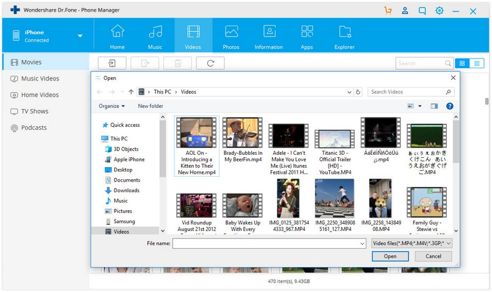
Task: Switch to list view in Dr.Fone
Action: pyautogui.click(x=477, y=63)
